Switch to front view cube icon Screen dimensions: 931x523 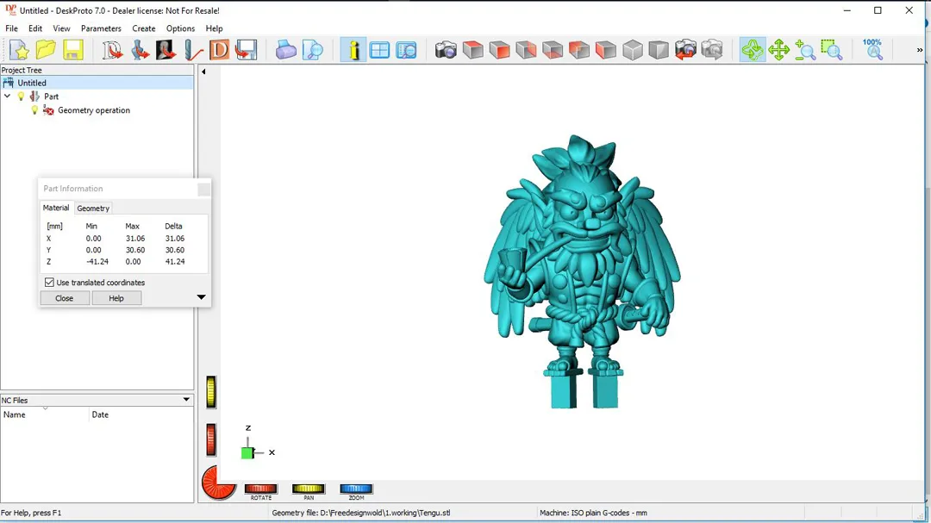(499, 51)
